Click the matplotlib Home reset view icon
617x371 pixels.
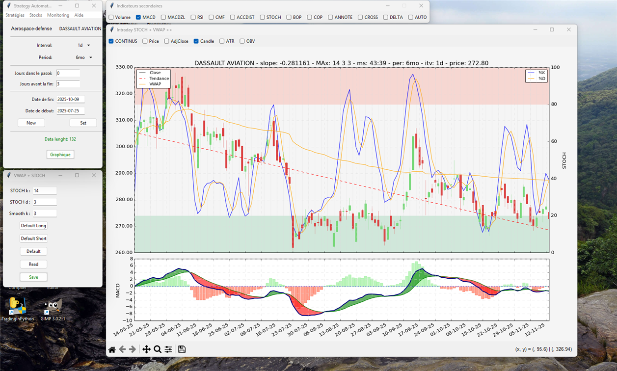(x=112, y=349)
